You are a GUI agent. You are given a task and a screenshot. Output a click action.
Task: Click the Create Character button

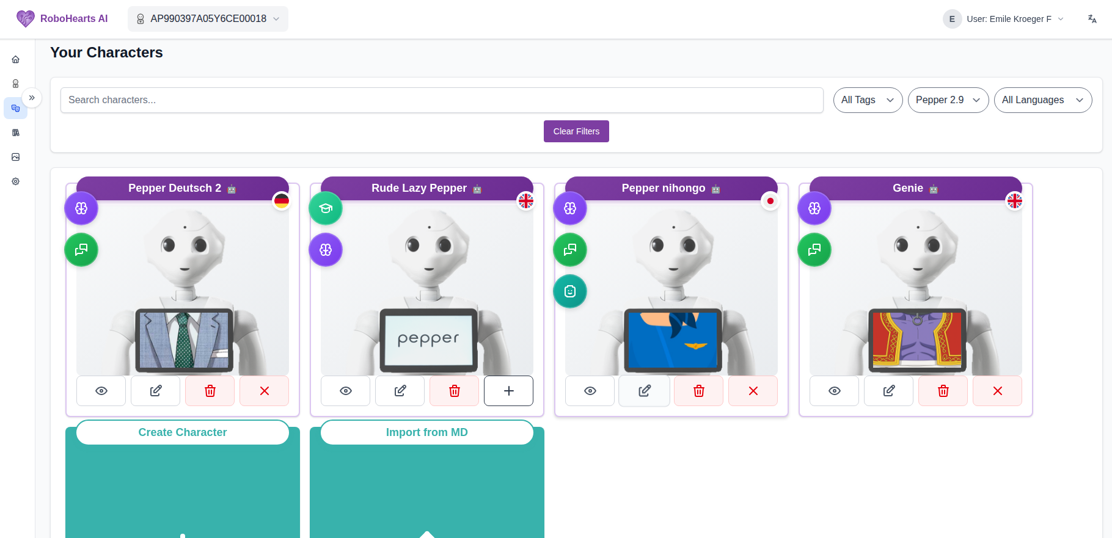coord(183,432)
